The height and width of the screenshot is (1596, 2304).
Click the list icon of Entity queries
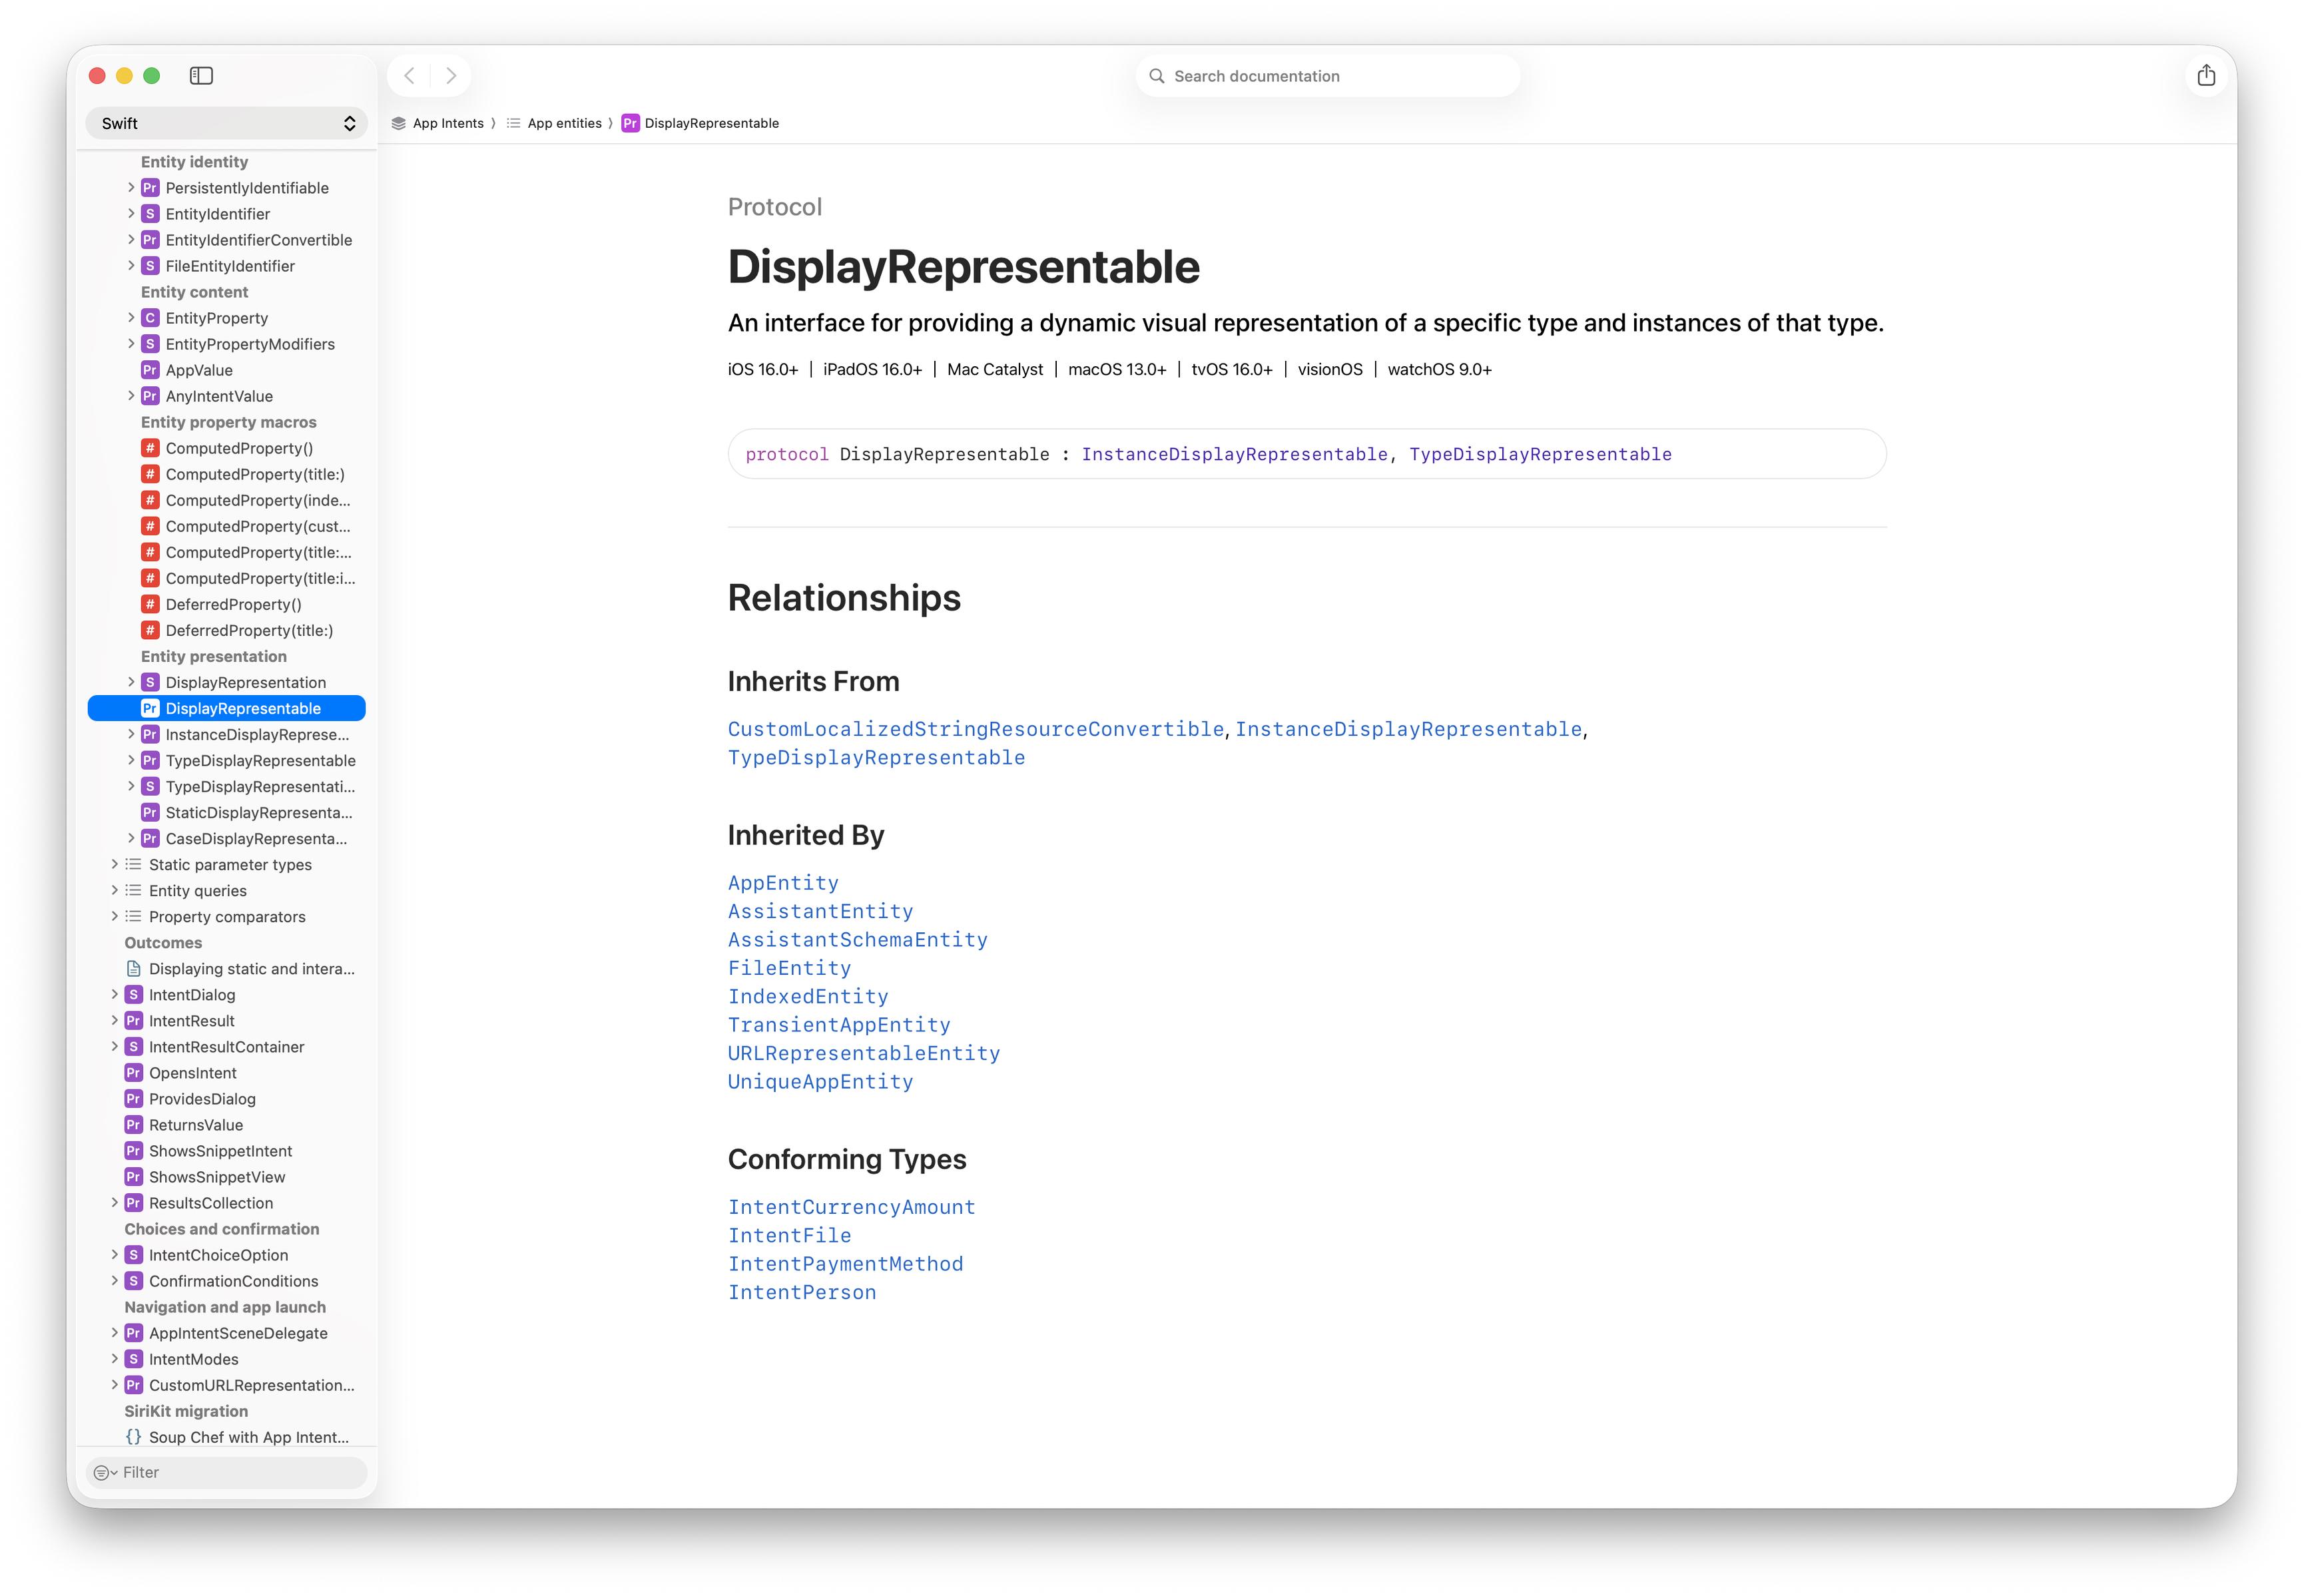coord(133,890)
